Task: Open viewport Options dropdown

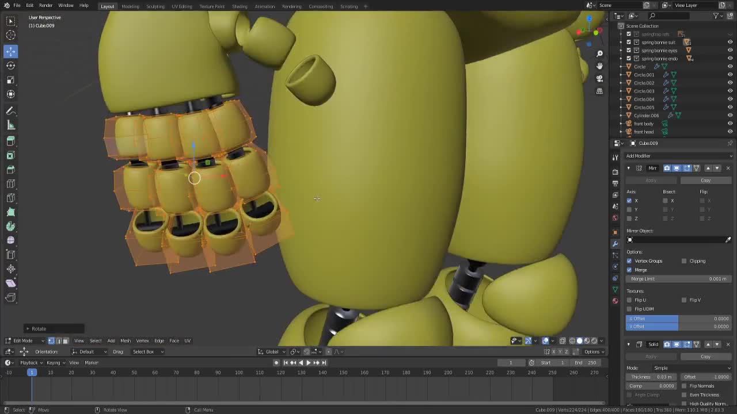Action: (594, 351)
